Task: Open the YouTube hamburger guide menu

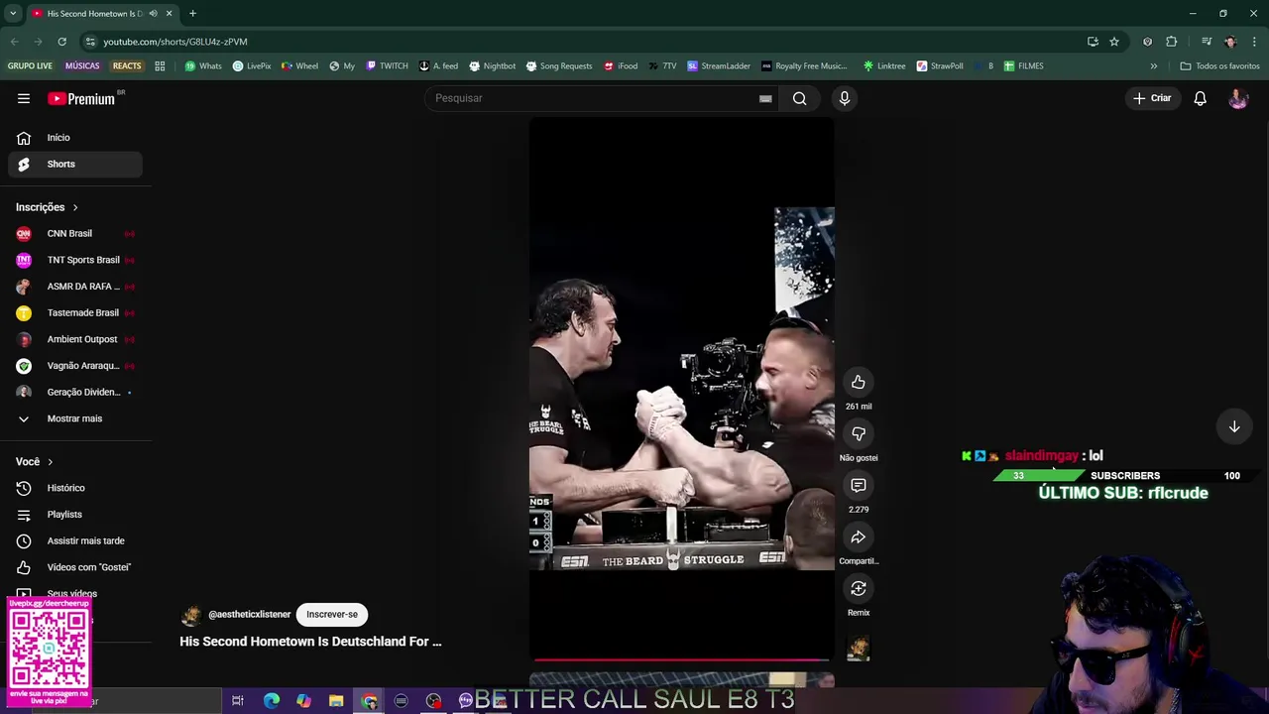Action: [x=24, y=98]
